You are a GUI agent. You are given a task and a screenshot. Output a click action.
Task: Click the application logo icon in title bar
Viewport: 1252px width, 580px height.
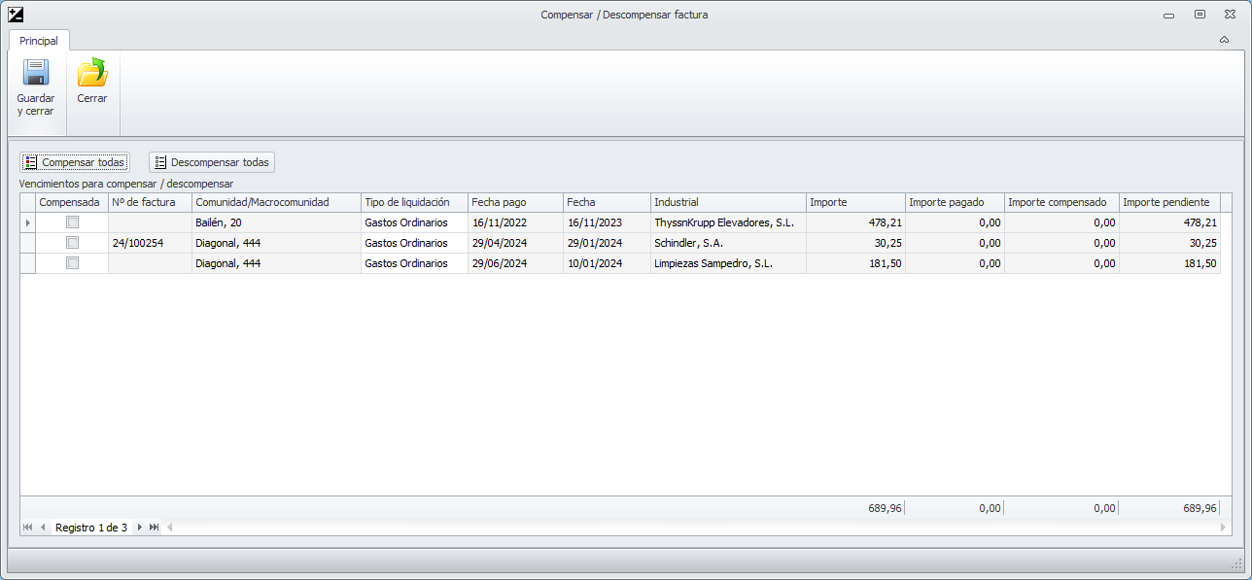tap(16, 15)
